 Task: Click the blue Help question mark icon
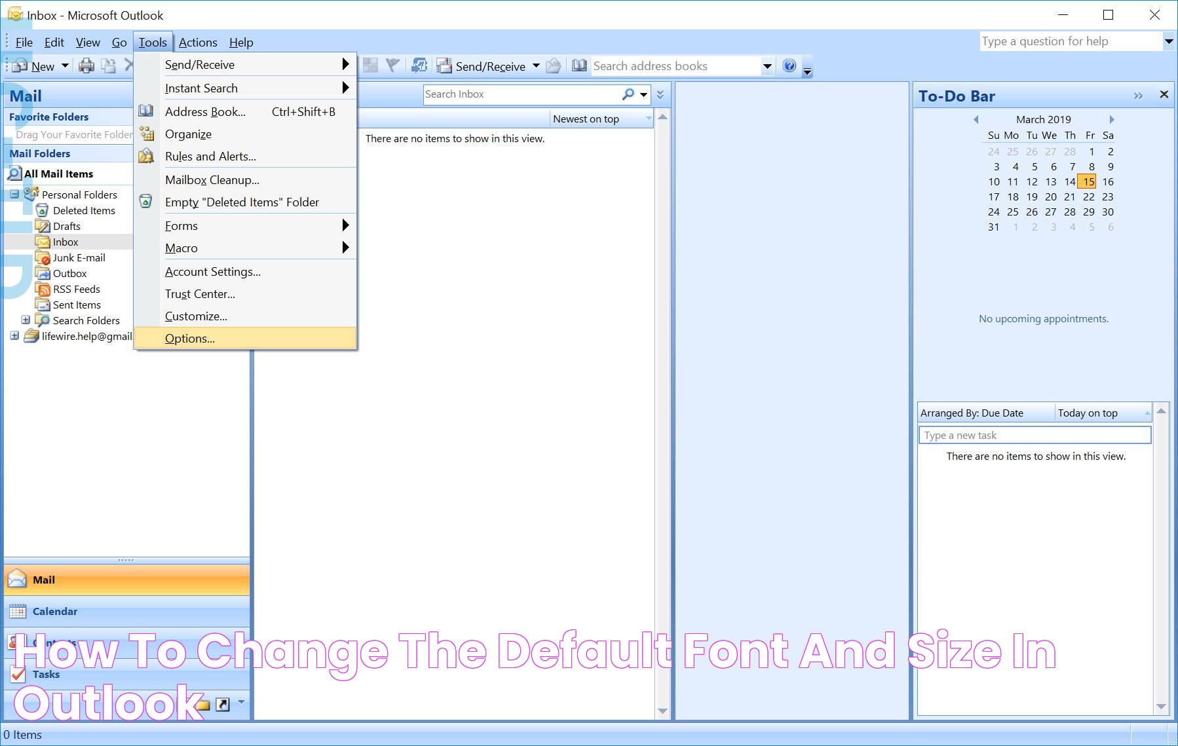point(789,65)
